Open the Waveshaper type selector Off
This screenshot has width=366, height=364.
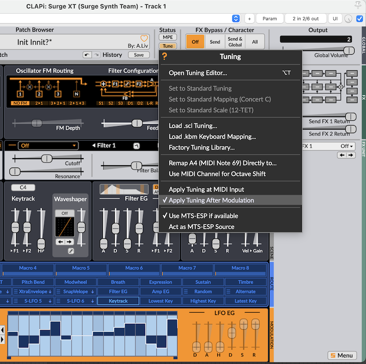pos(65,213)
